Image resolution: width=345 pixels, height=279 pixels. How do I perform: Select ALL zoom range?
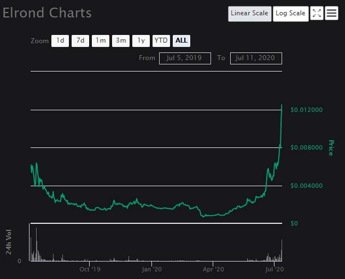[182, 41]
